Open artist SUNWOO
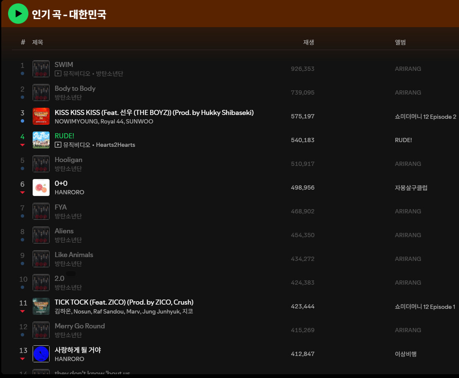This screenshot has width=459, height=378. click(x=139, y=121)
